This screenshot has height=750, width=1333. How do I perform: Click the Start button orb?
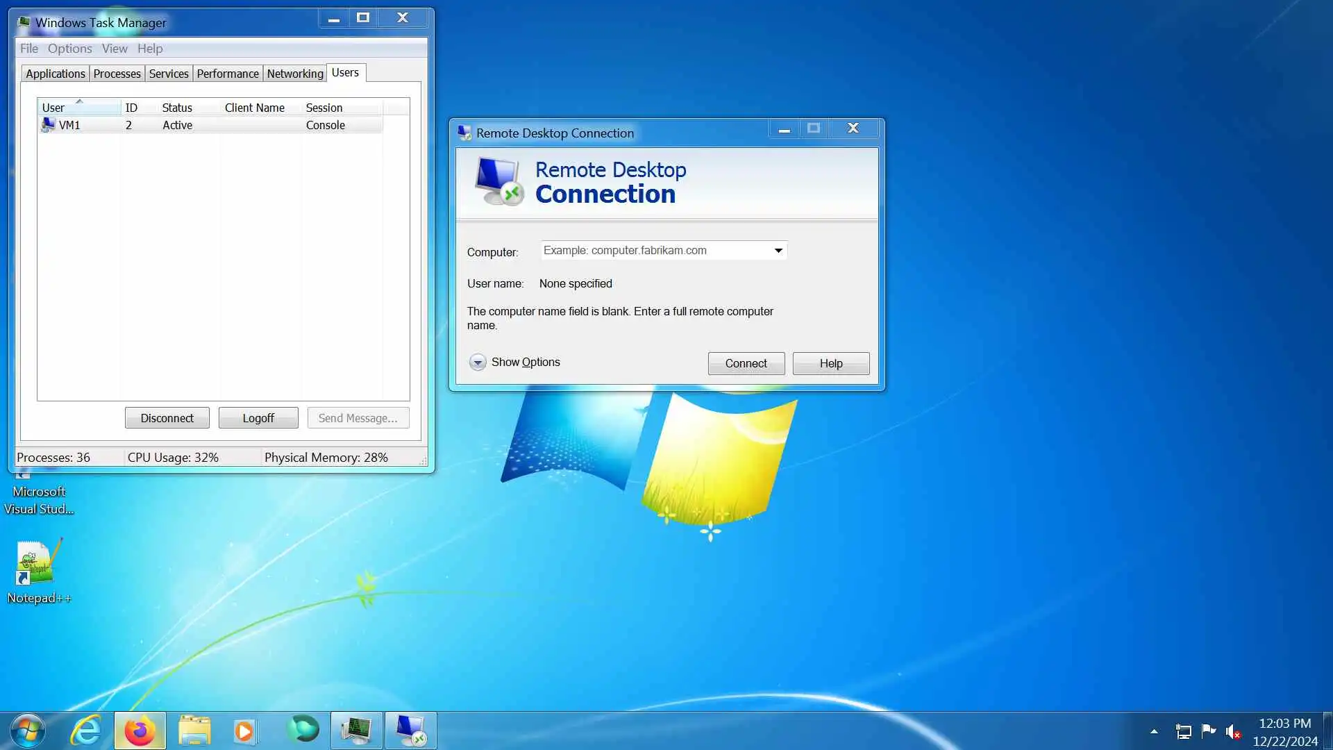coord(28,731)
